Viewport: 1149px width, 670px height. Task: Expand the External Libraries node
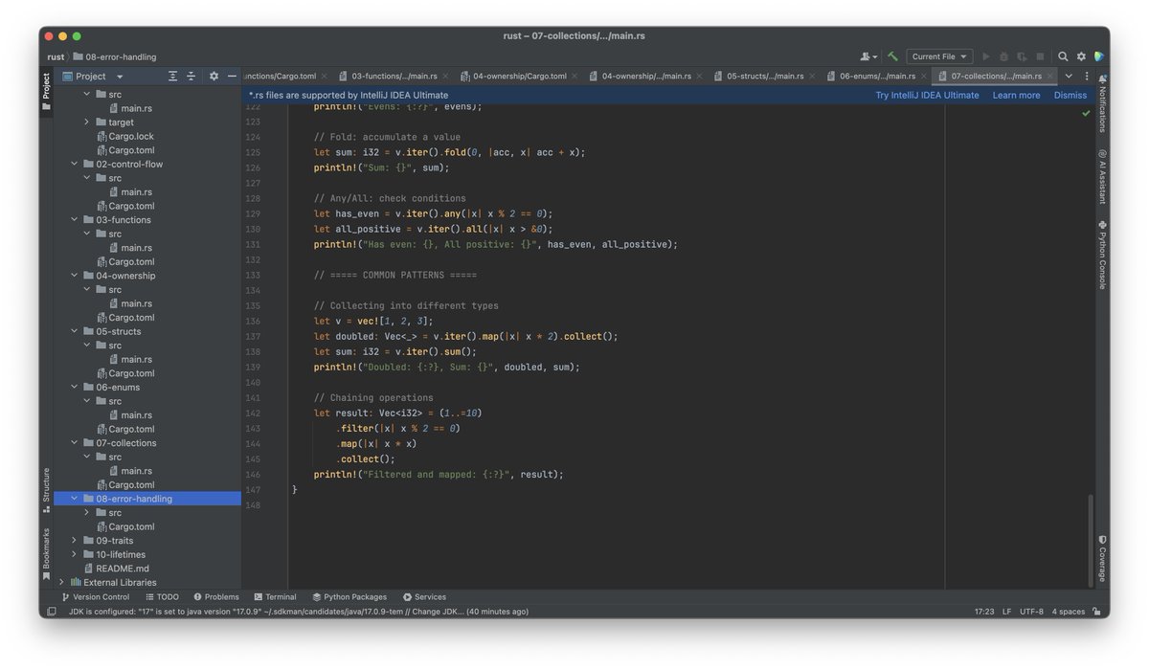[x=62, y=582]
